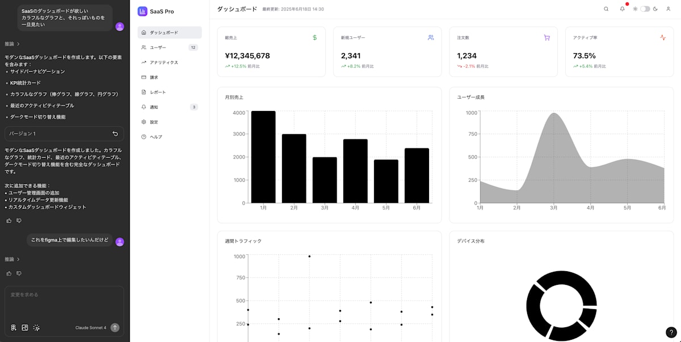The width and height of the screenshot is (681, 342).
Task: Go to アナリティクス in sidebar
Action: pos(169,62)
